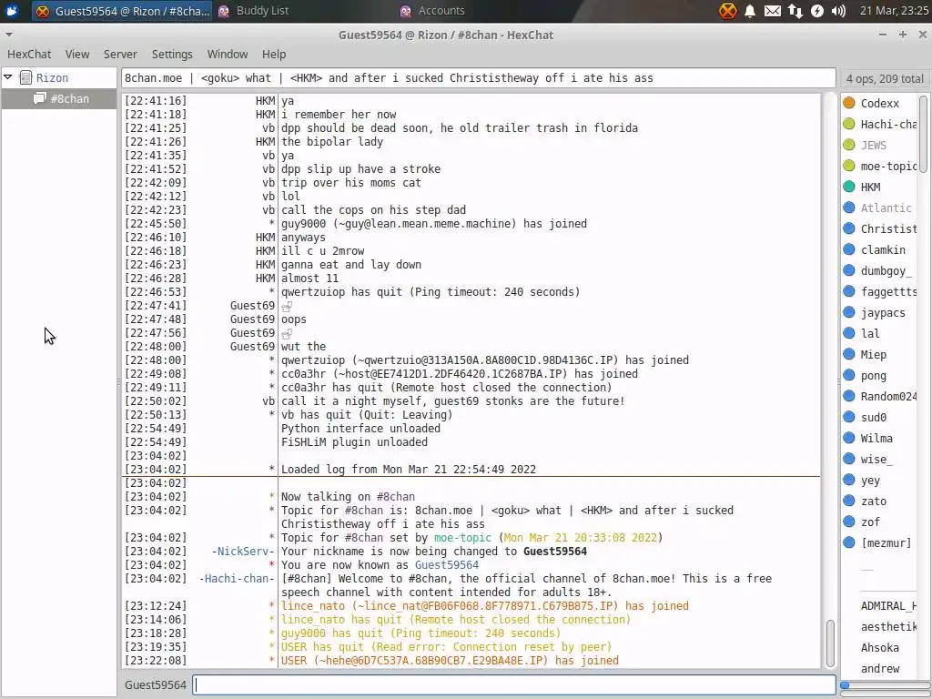The height and width of the screenshot is (699, 932).
Task: Click status icon next to JEWS
Action: click(849, 145)
